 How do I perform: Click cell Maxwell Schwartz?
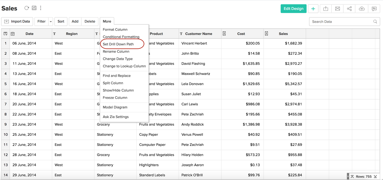click(200, 74)
